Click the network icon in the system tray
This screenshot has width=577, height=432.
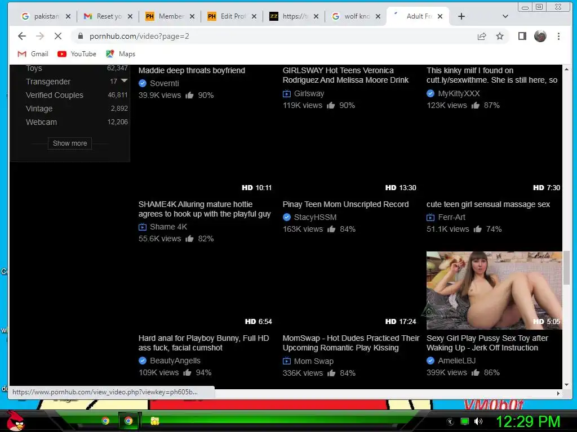tap(465, 421)
